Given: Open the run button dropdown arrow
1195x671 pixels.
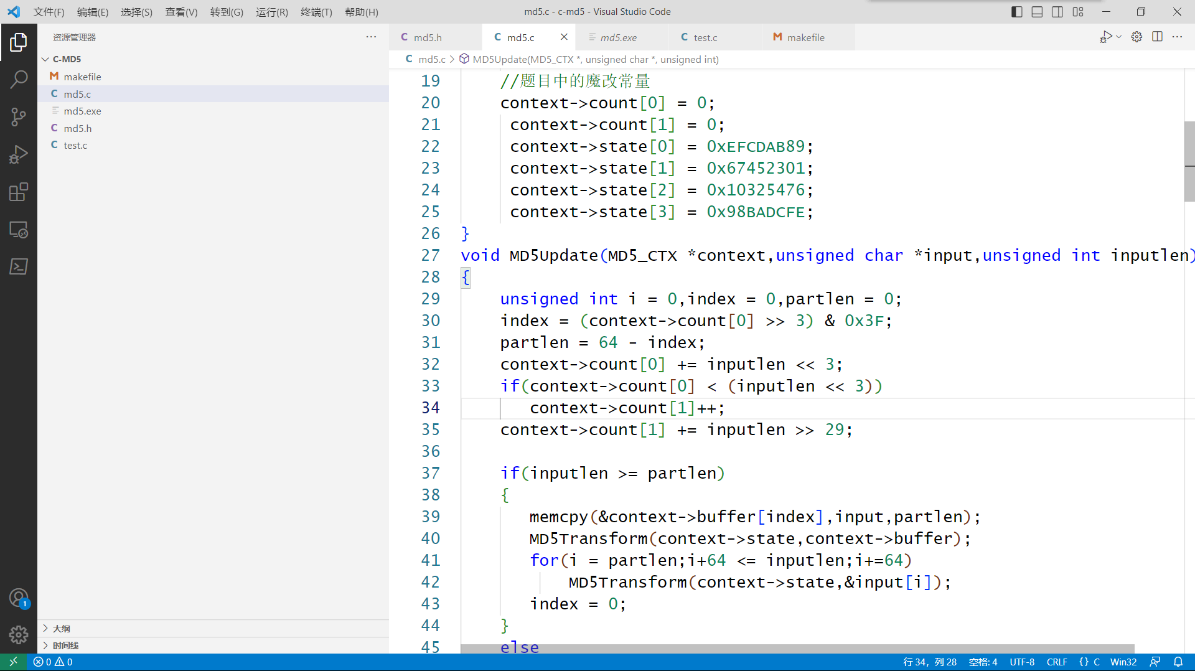Looking at the screenshot, I should [1119, 37].
